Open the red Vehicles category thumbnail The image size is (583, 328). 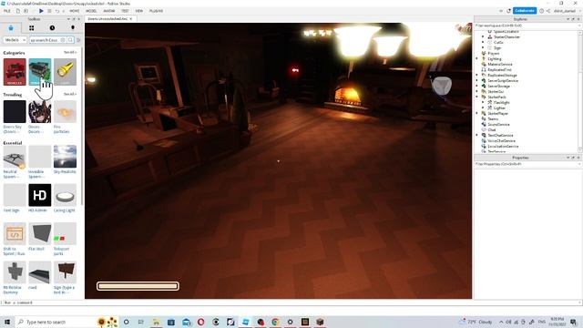click(15, 72)
